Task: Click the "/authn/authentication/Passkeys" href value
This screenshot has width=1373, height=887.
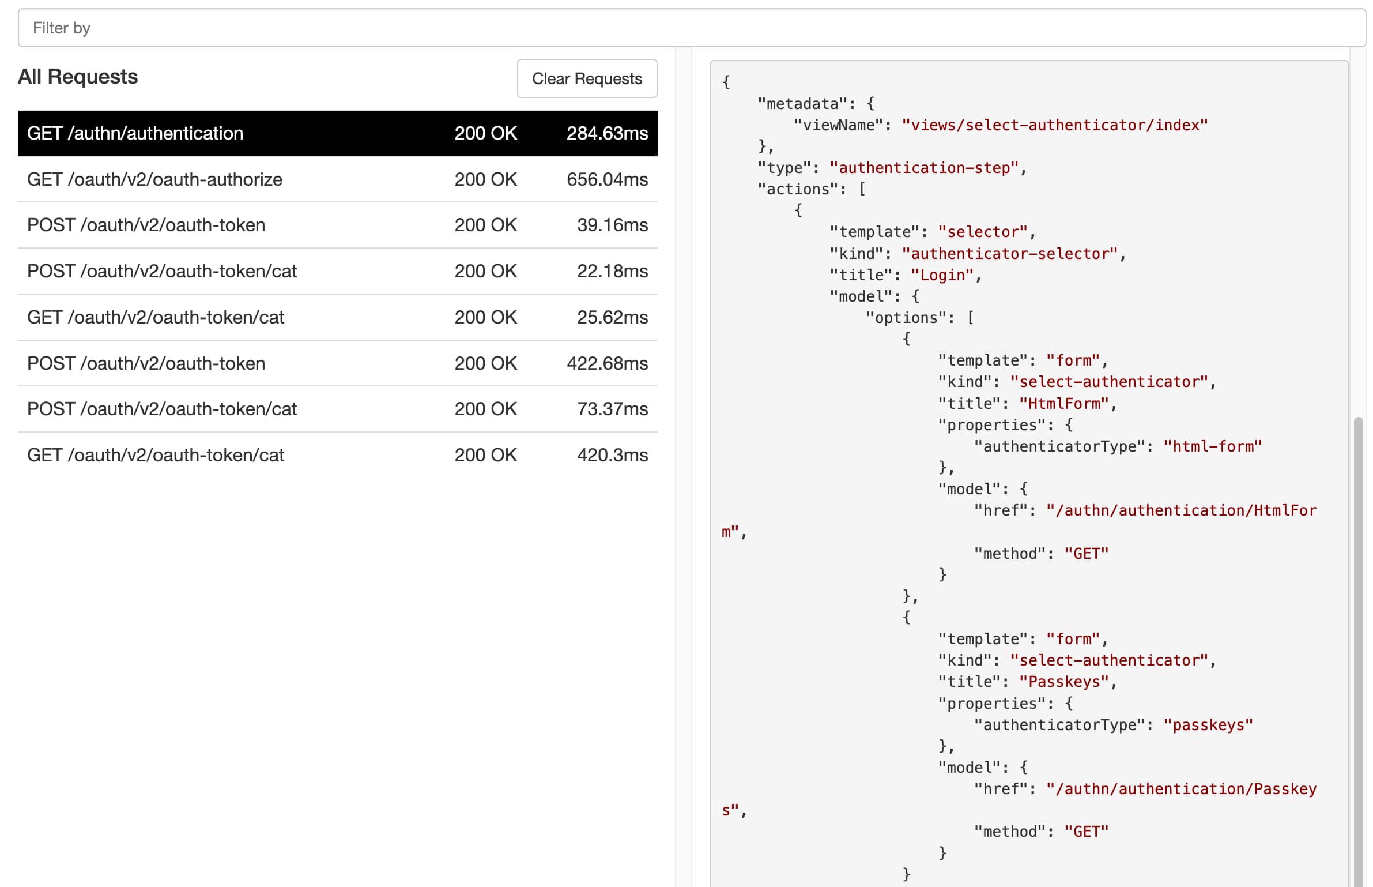Action: click(1181, 789)
